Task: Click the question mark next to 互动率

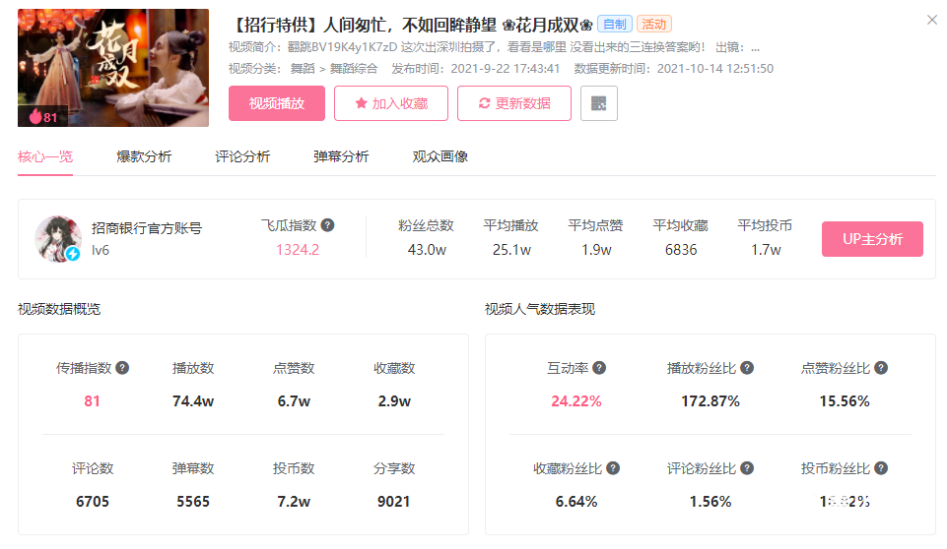Action: (x=599, y=368)
